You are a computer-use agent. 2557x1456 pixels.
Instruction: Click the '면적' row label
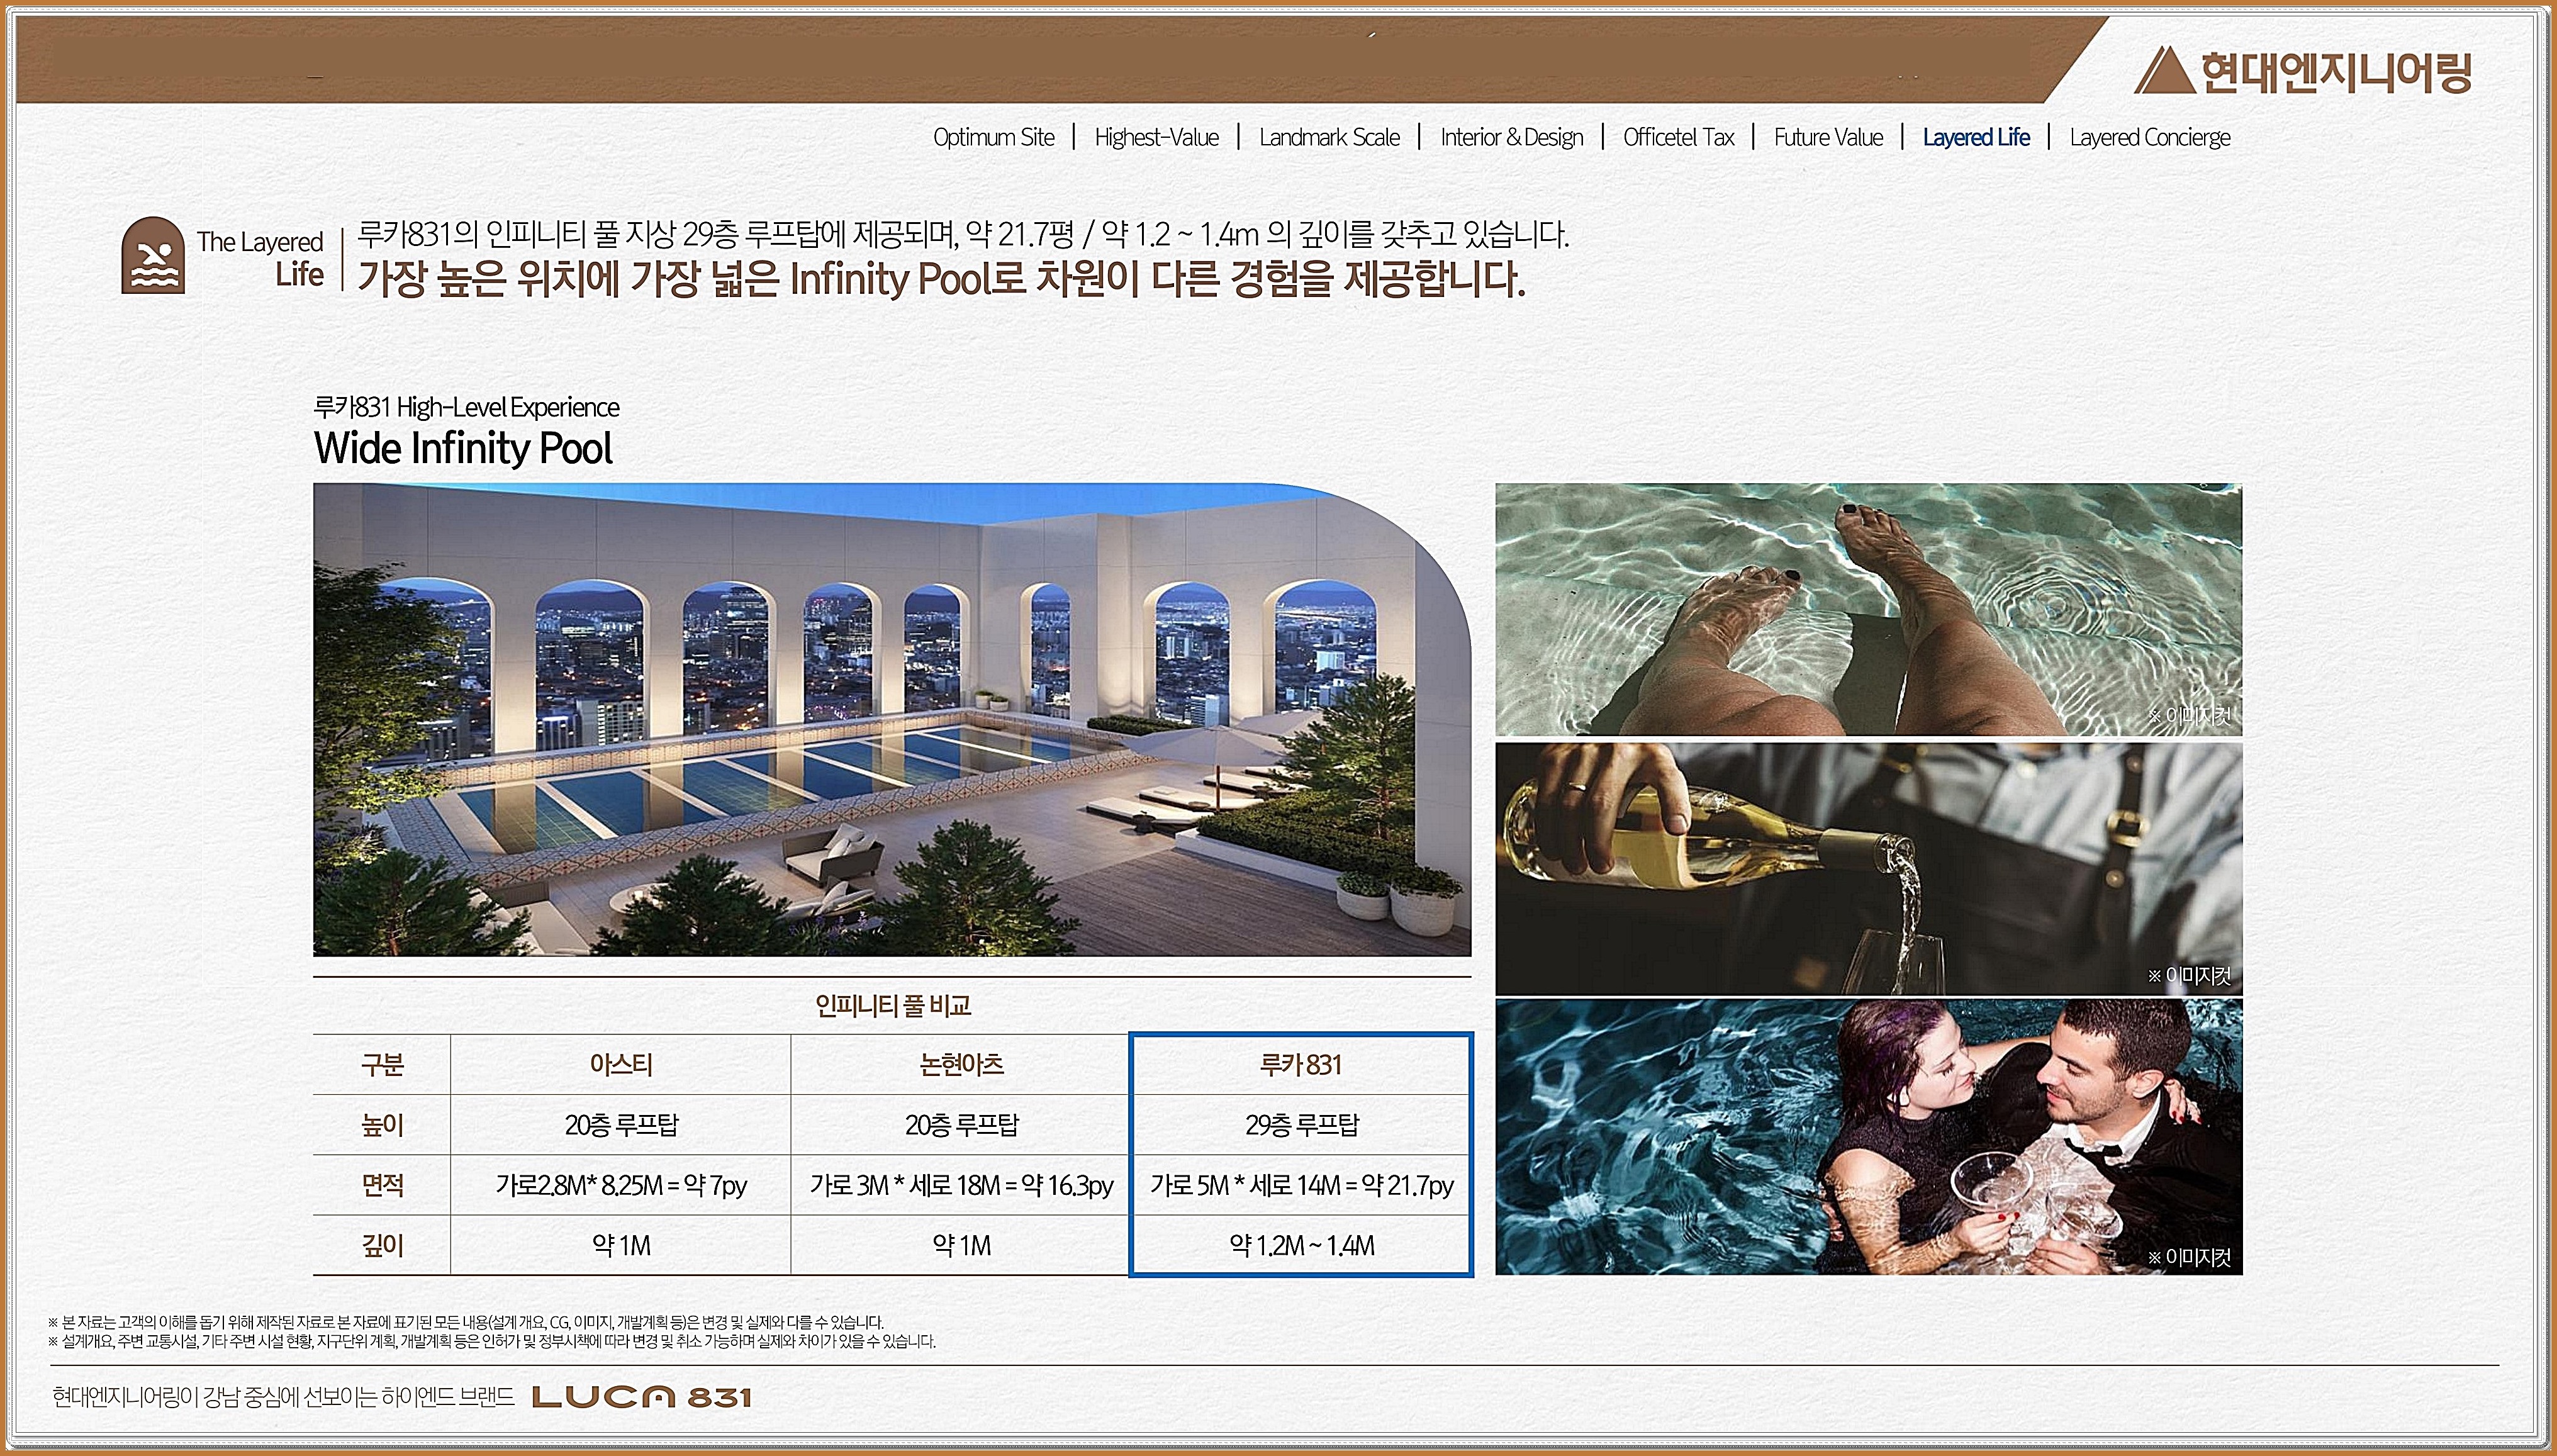(x=382, y=1185)
